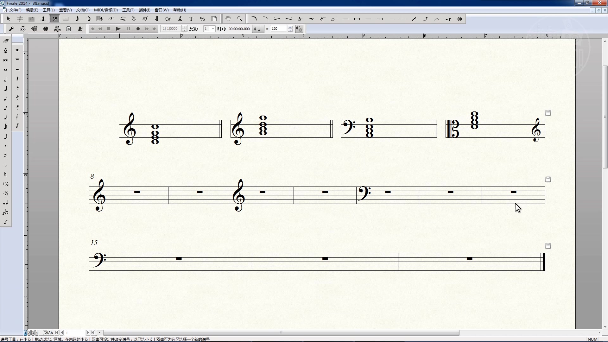The height and width of the screenshot is (342, 608).
Task: Toggle the playback settings speaker button
Action: [299, 29]
